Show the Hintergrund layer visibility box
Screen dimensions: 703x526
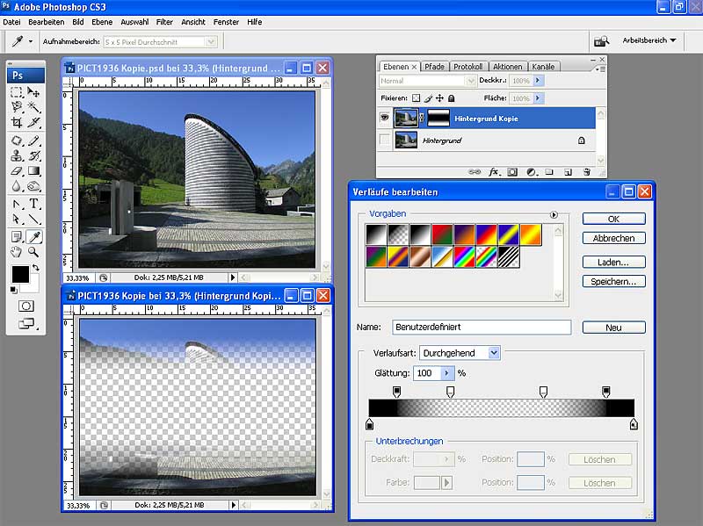click(385, 140)
